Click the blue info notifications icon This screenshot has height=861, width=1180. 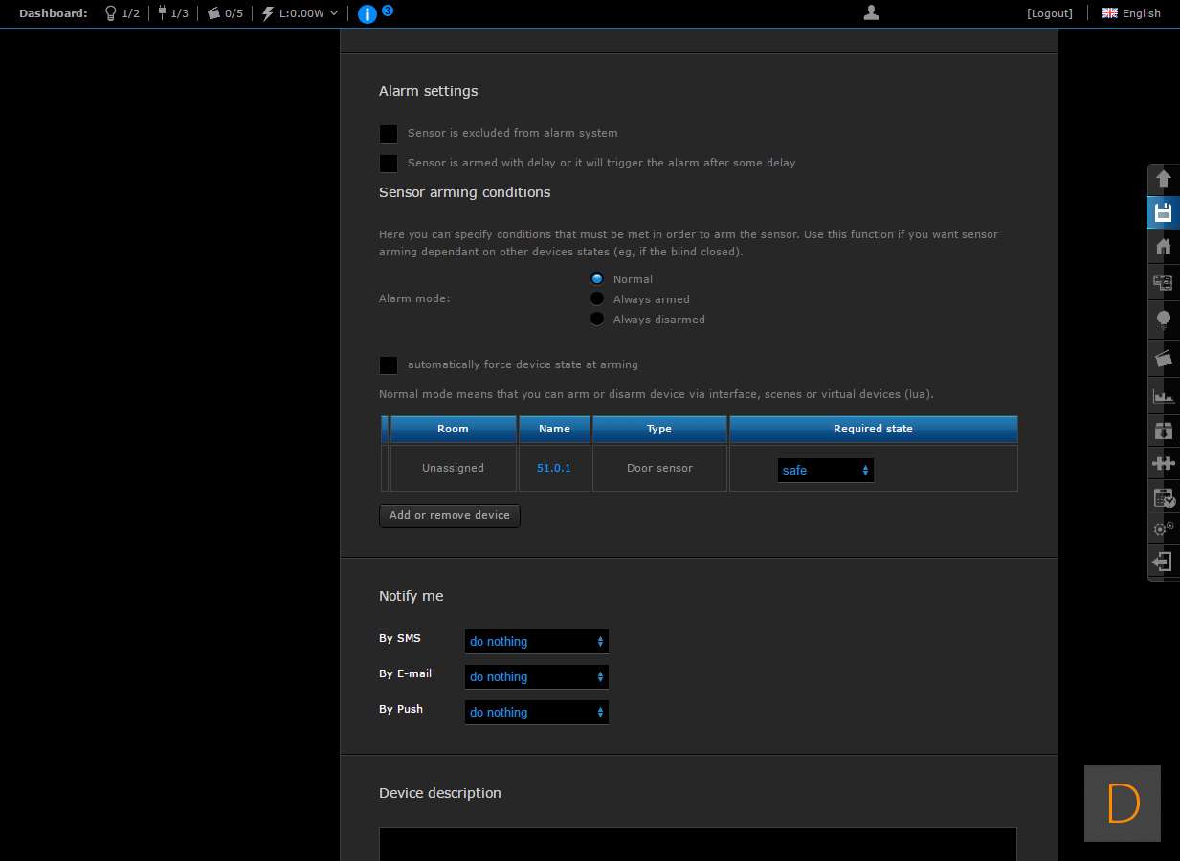[367, 13]
